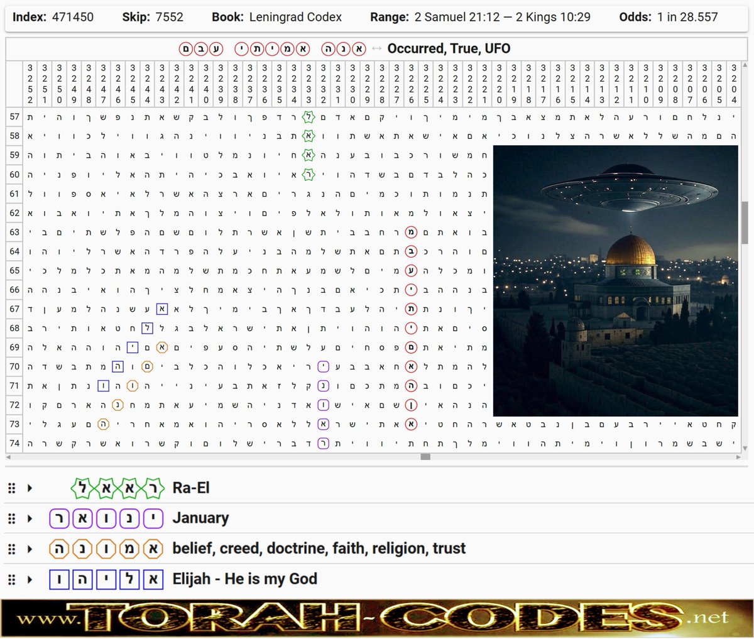The width and height of the screenshot is (754, 639).
Task: Expand the belief, creed, doctrine term entry
Action: (x=30, y=548)
